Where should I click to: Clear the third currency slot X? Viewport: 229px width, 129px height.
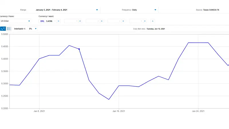pyautogui.click(x=101, y=21)
